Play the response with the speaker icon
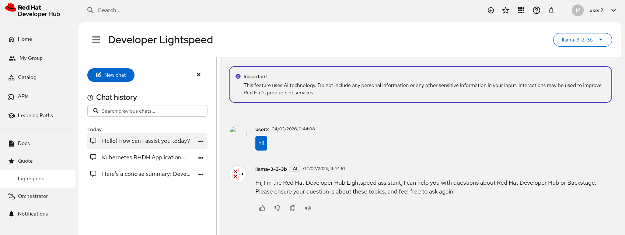The image size is (625, 235). coord(308,209)
